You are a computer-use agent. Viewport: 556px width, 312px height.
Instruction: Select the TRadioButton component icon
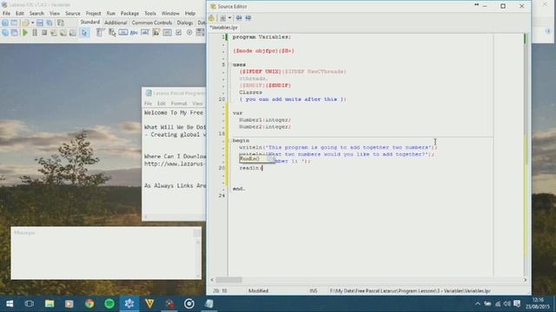tap(189, 33)
